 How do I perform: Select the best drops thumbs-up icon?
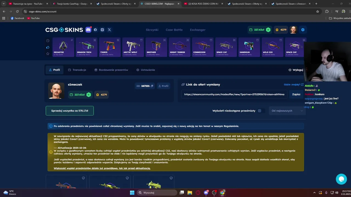point(48,47)
